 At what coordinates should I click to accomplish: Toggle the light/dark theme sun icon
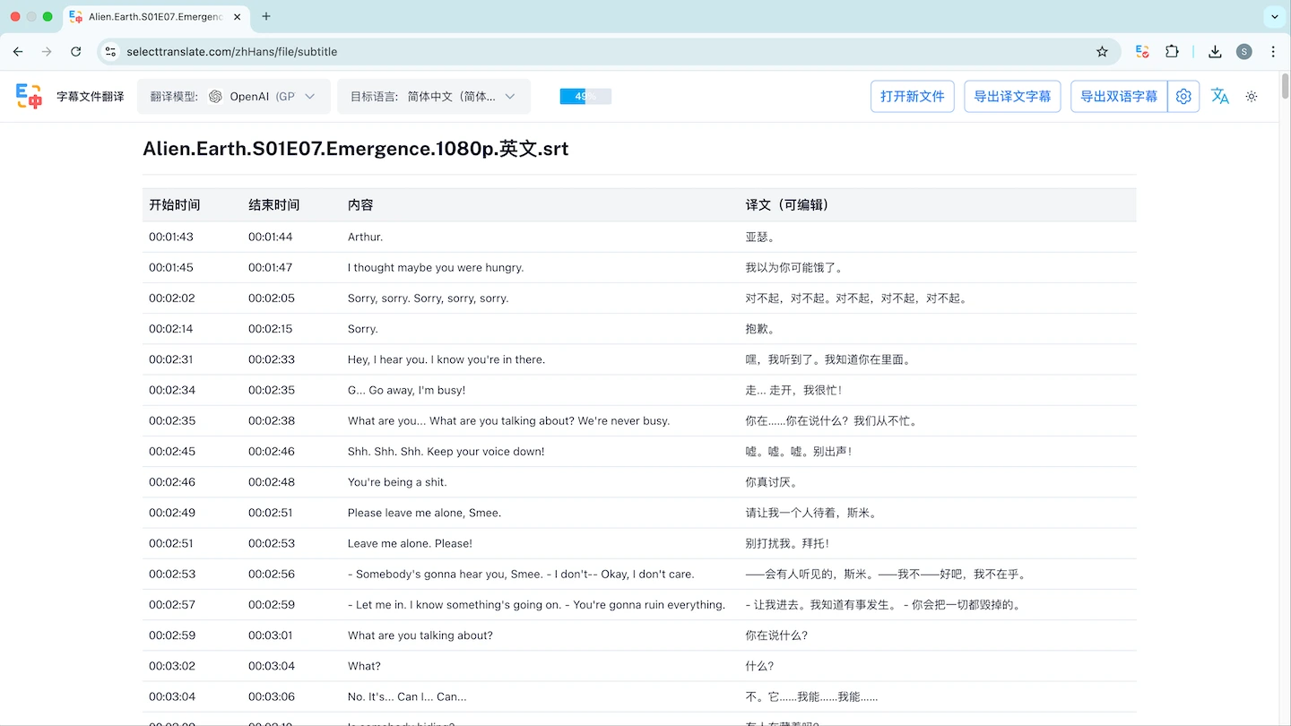1252,96
